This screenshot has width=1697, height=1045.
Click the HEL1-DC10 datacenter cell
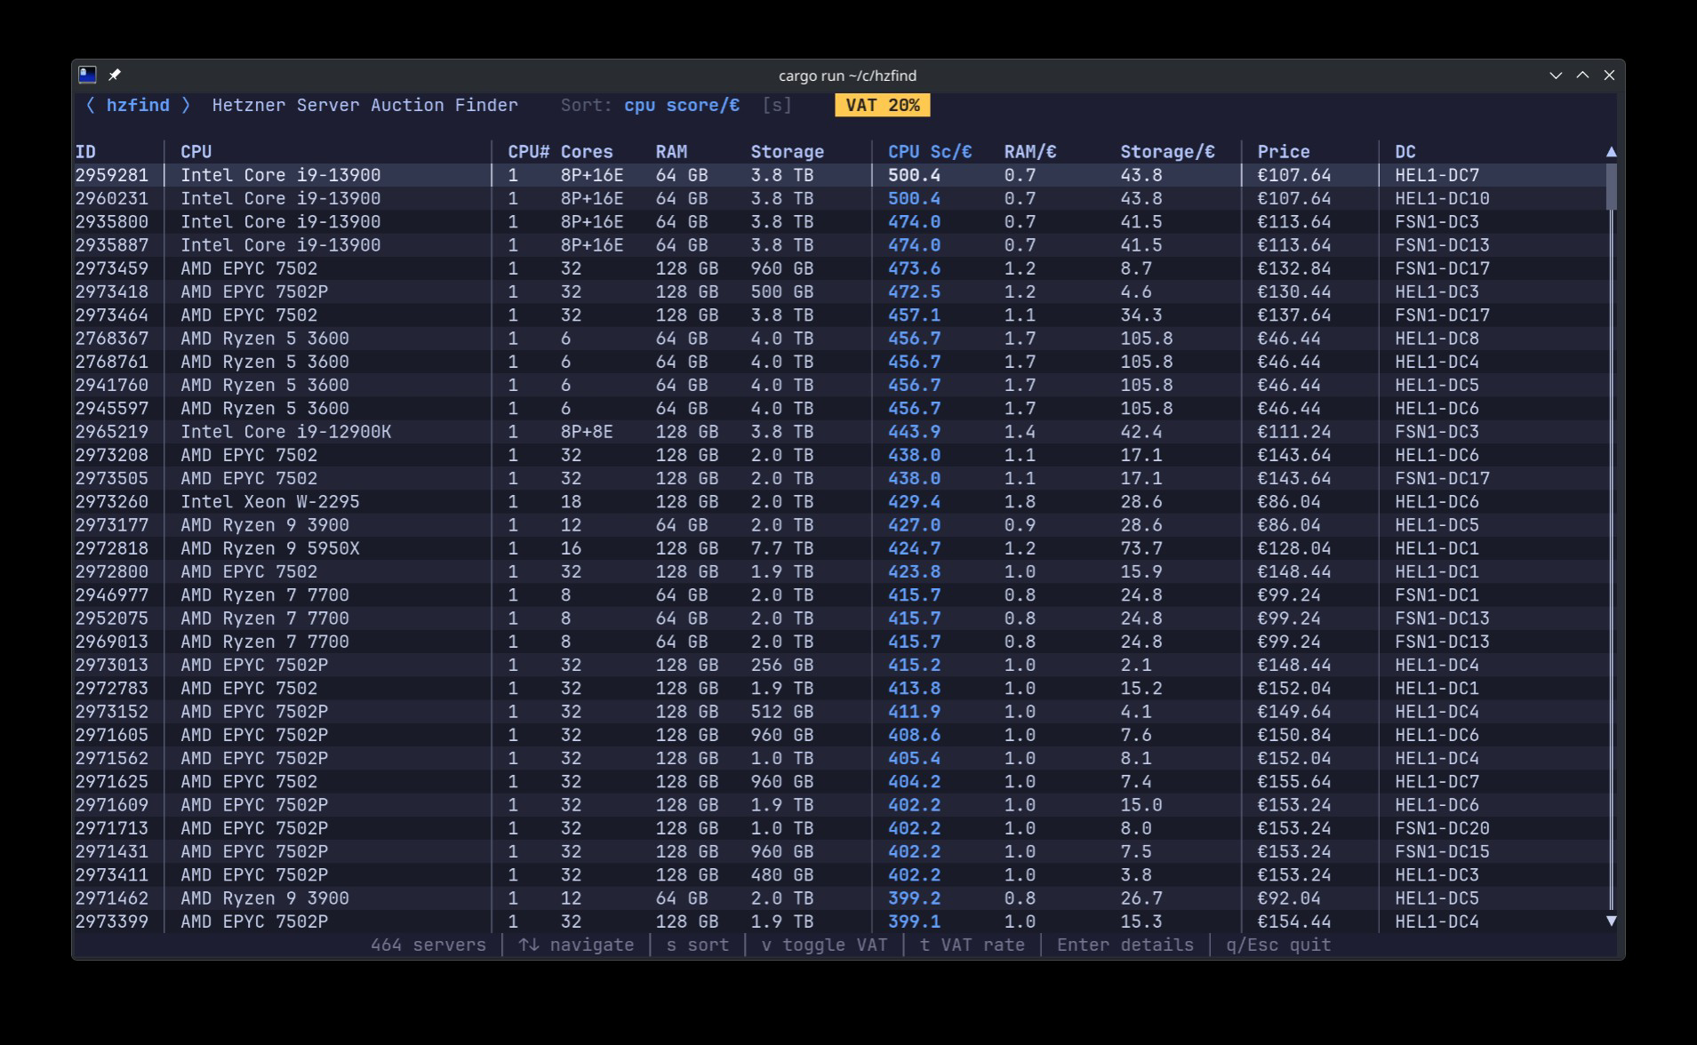pos(1442,198)
